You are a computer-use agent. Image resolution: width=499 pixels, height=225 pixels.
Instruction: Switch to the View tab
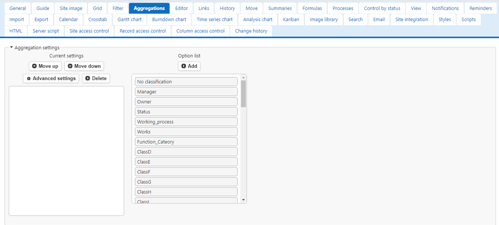tap(416, 8)
